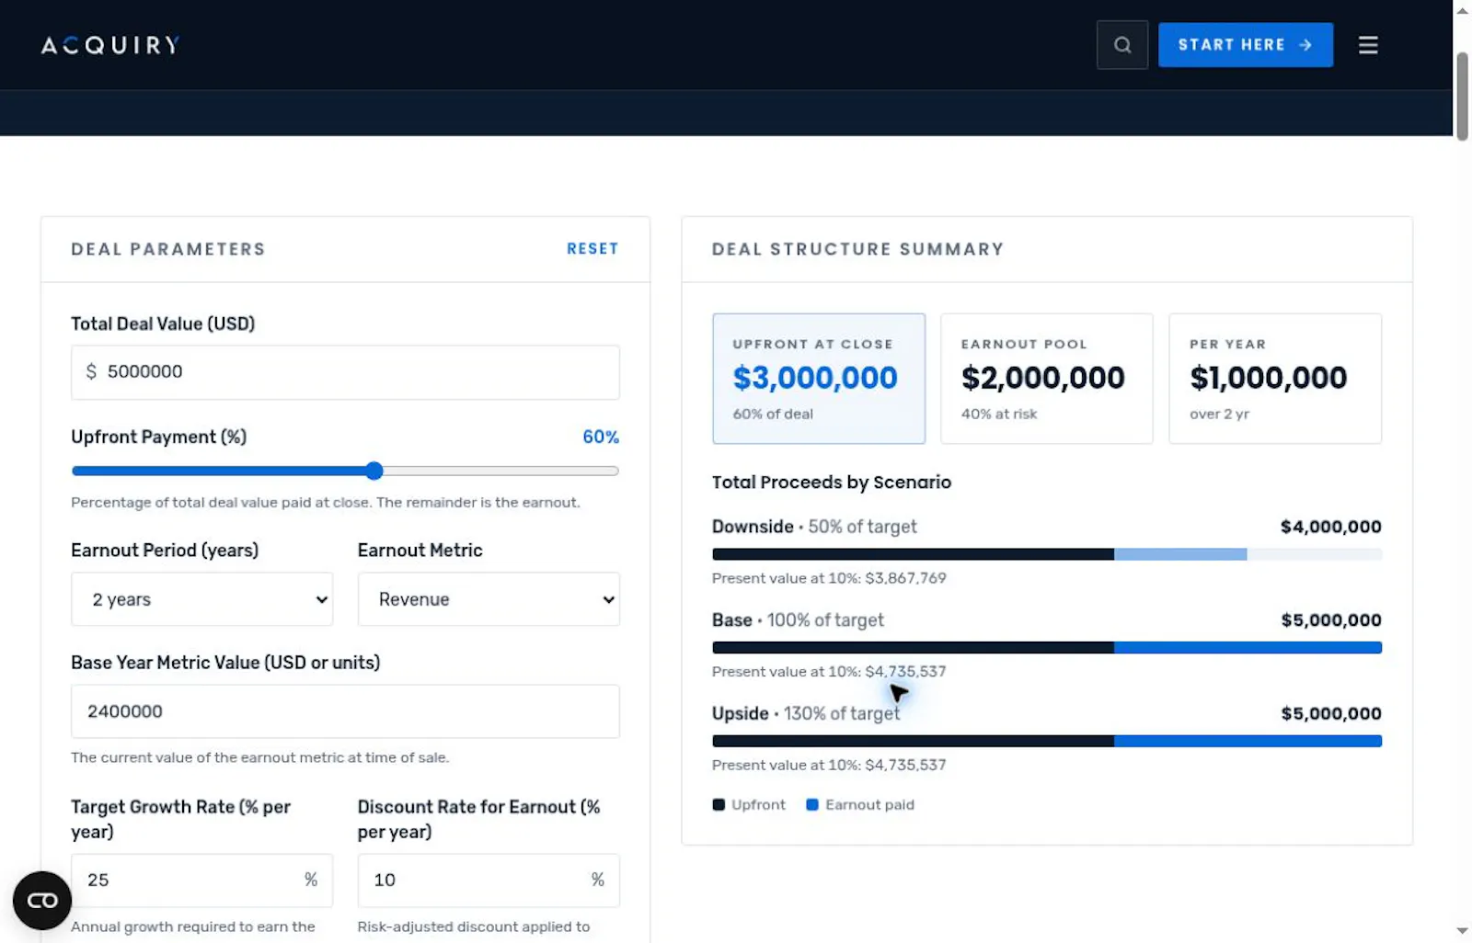Open the Earnout Metric dropdown
This screenshot has height=943, width=1472.
(489, 599)
